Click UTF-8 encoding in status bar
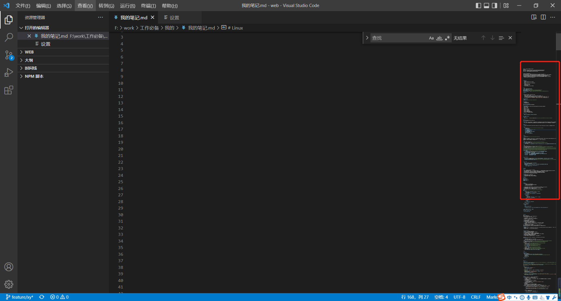This screenshot has width=561, height=301. (459, 297)
